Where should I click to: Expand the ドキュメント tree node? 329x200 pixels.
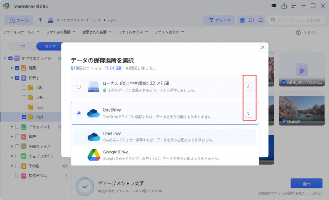tap(12, 127)
